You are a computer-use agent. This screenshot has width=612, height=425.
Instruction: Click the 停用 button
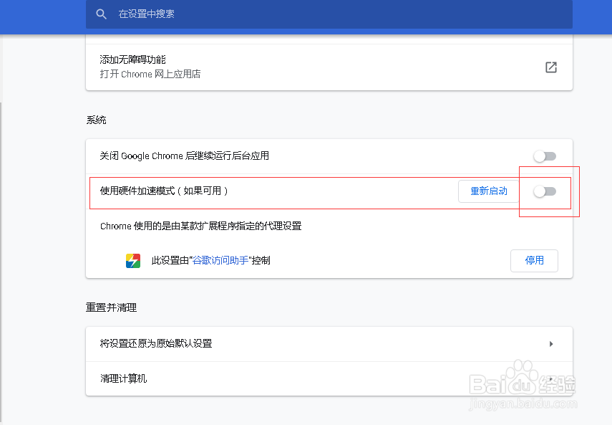(534, 260)
